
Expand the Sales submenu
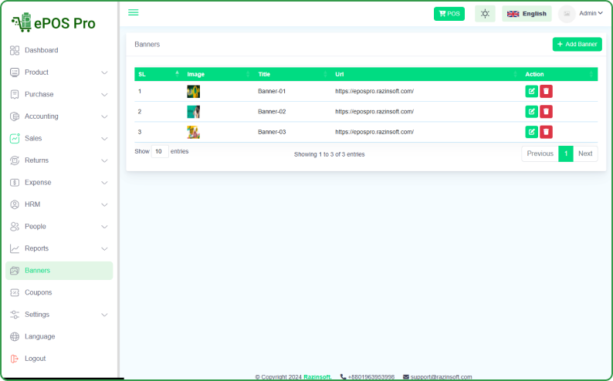[x=104, y=139]
